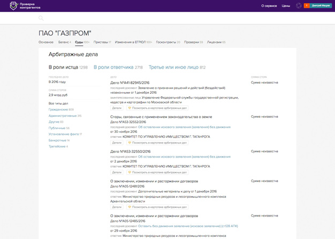Viewport: 335px width, 239px height.
Task: Click Детали for case А41-82945/2016
Action: point(117,108)
